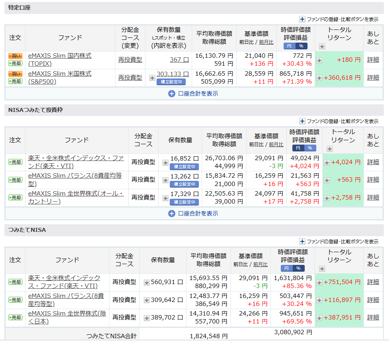Open 楽天・全米株式 fund link in NISAつみたて投資枠
The image size is (389, 341).
[x=76, y=162]
